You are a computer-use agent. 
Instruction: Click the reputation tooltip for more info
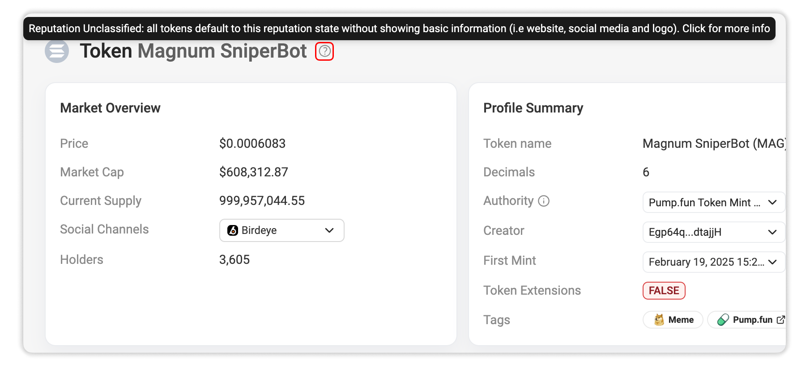(399, 29)
